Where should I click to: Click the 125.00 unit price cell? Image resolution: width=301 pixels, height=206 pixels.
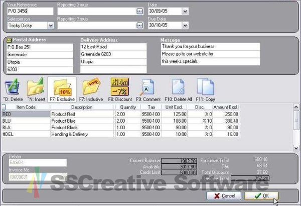[174, 114]
